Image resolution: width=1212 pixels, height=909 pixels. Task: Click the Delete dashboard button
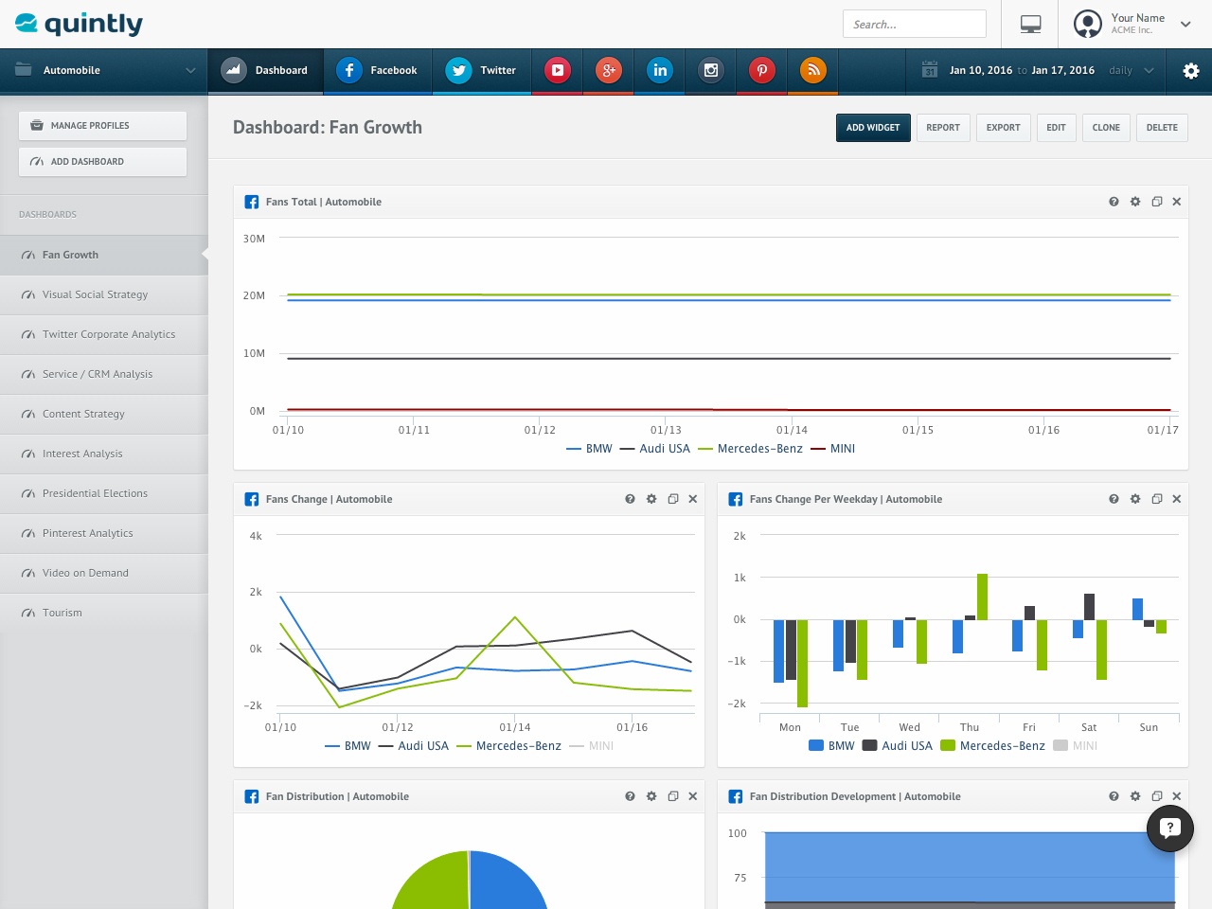[1162, 128]
